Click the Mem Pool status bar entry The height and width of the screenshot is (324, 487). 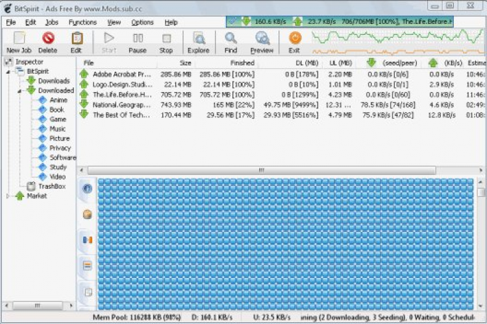tap(137, 317)
